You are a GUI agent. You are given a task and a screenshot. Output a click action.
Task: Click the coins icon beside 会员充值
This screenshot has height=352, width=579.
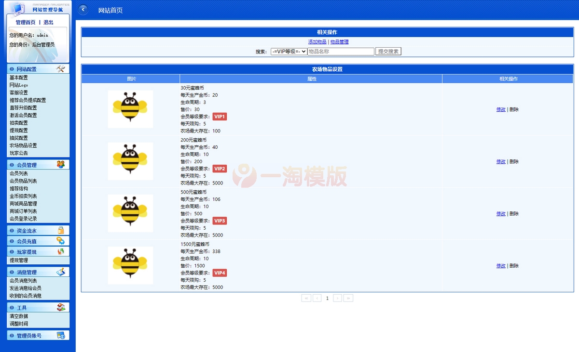coord(60,241)
